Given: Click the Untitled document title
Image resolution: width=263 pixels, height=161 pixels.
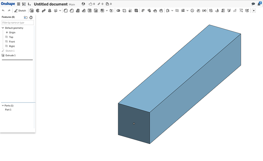Looking at the screenshot, I should pos(51,4).
